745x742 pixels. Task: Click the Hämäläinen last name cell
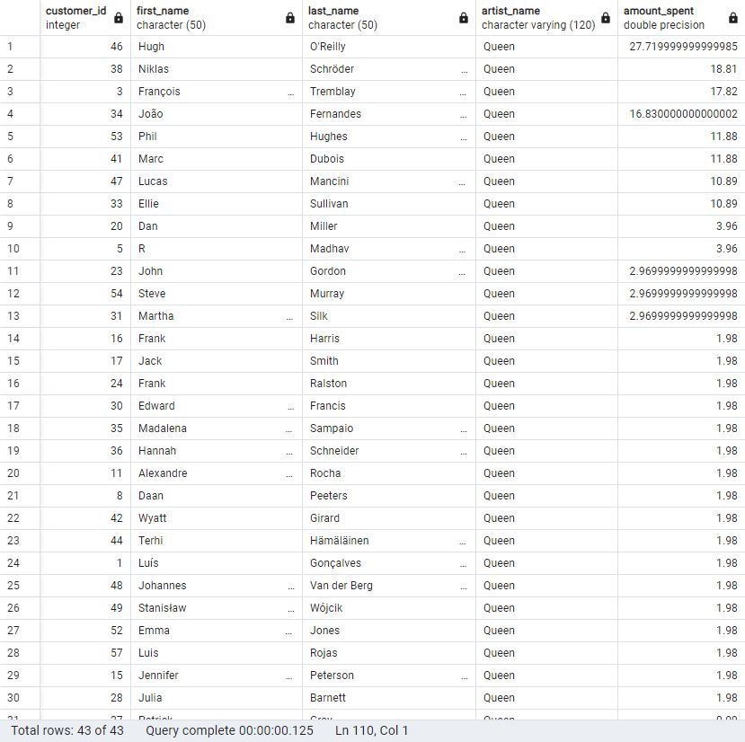[389, 541]
